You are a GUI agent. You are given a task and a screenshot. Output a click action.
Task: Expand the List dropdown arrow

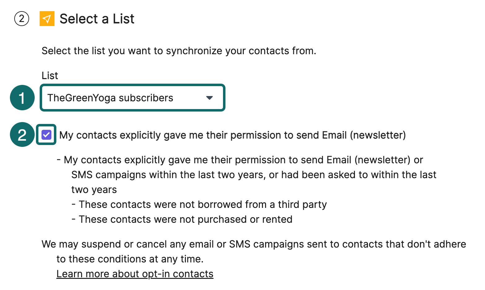(x=209, y=98)
